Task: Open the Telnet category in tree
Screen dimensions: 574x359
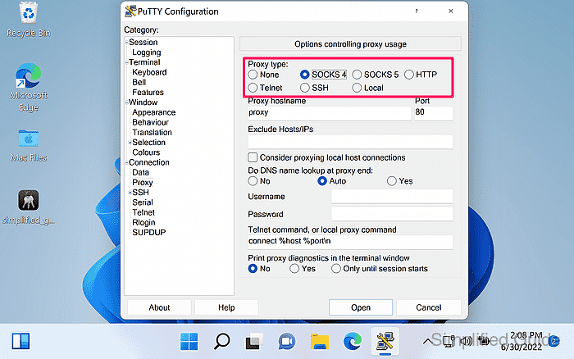Action: coord(143,212)
